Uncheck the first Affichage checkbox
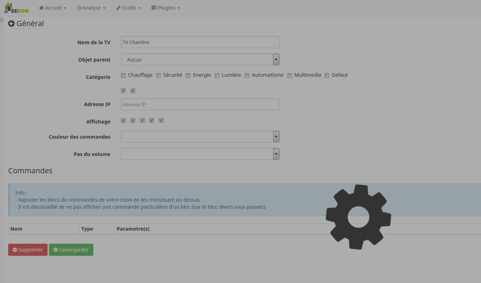Screen dimensions: 481x283 123,121
